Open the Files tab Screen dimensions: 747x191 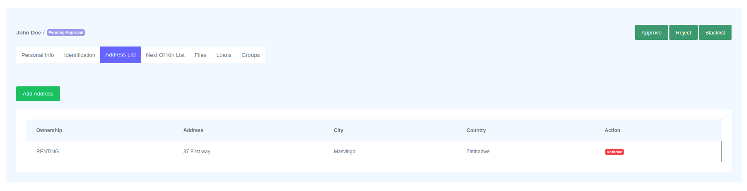point(200,55)
